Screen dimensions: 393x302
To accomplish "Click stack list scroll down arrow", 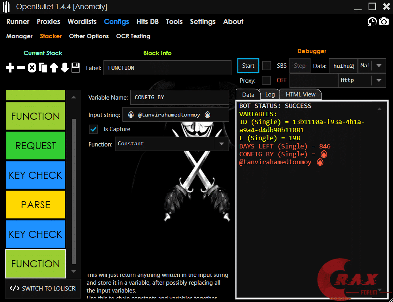I will (74, 271).
